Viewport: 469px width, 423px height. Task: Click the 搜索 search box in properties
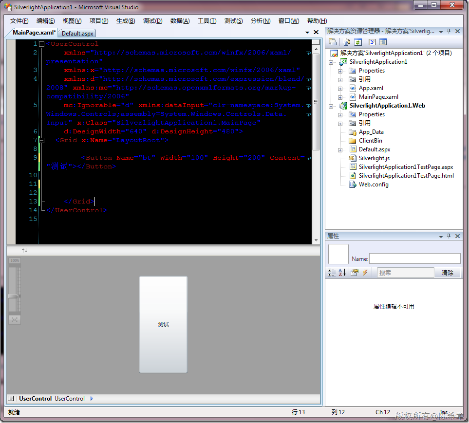click(405, 273)
